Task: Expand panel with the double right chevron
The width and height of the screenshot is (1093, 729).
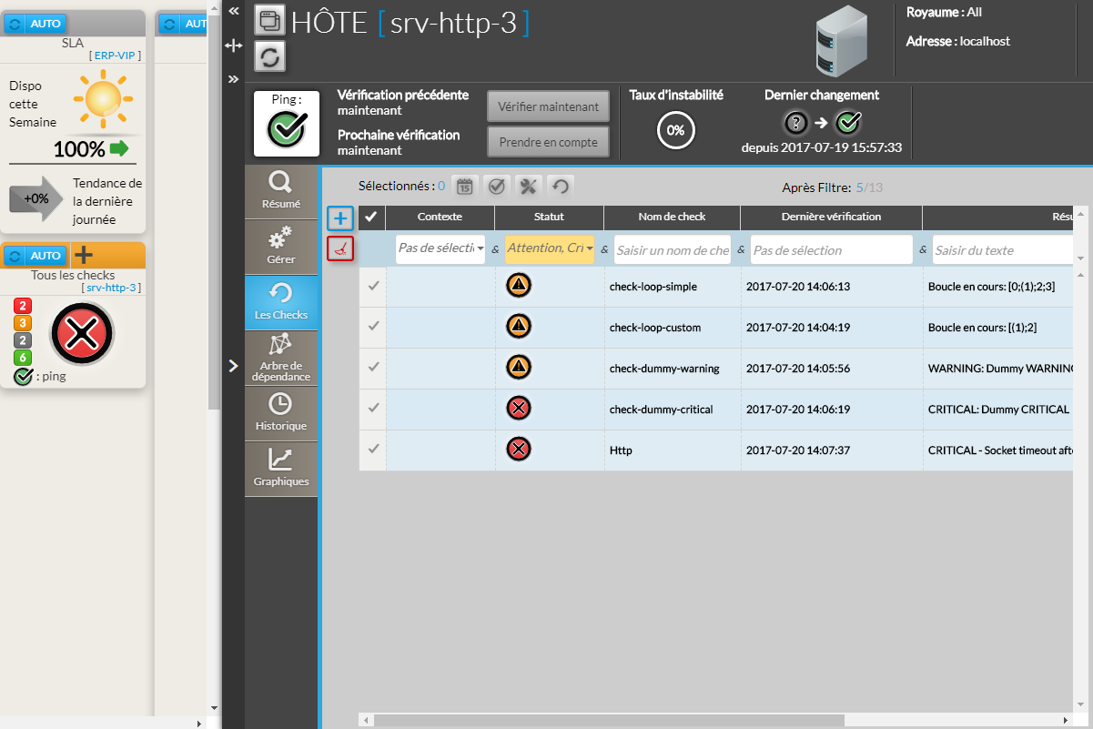Action: [x=234, y=79]
